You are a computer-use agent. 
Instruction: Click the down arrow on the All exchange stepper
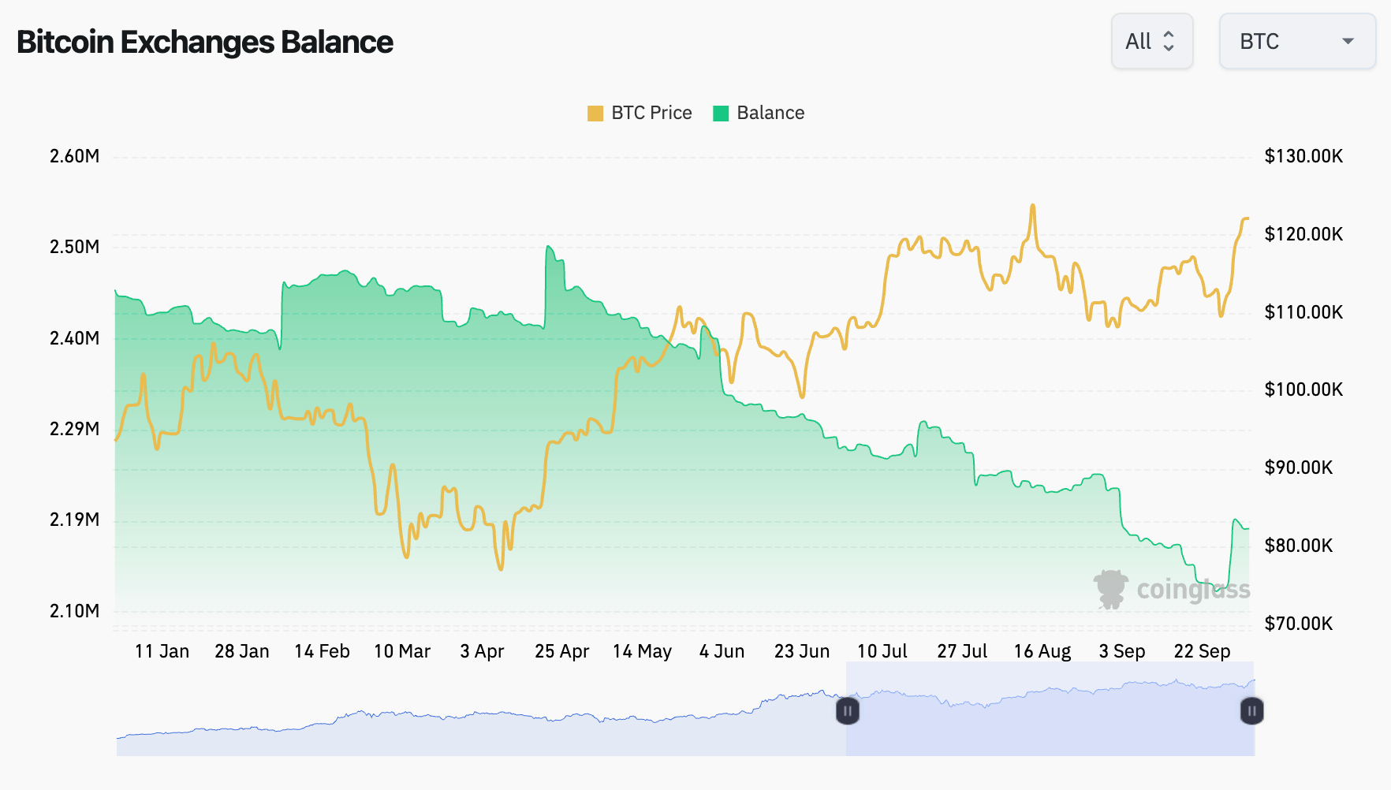[1169, 48]
